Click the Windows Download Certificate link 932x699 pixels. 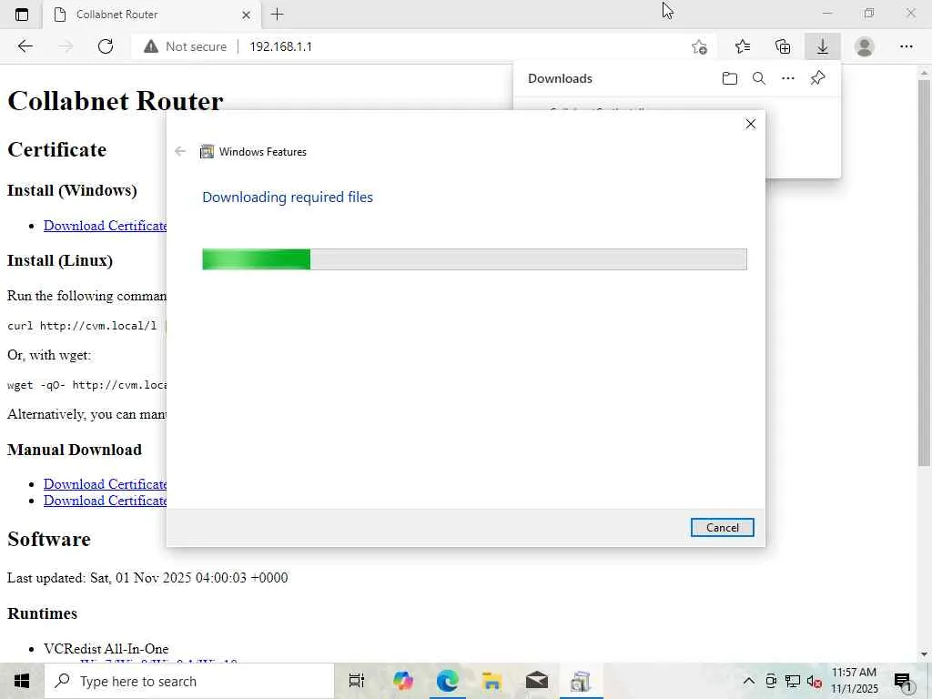[106, 226]
